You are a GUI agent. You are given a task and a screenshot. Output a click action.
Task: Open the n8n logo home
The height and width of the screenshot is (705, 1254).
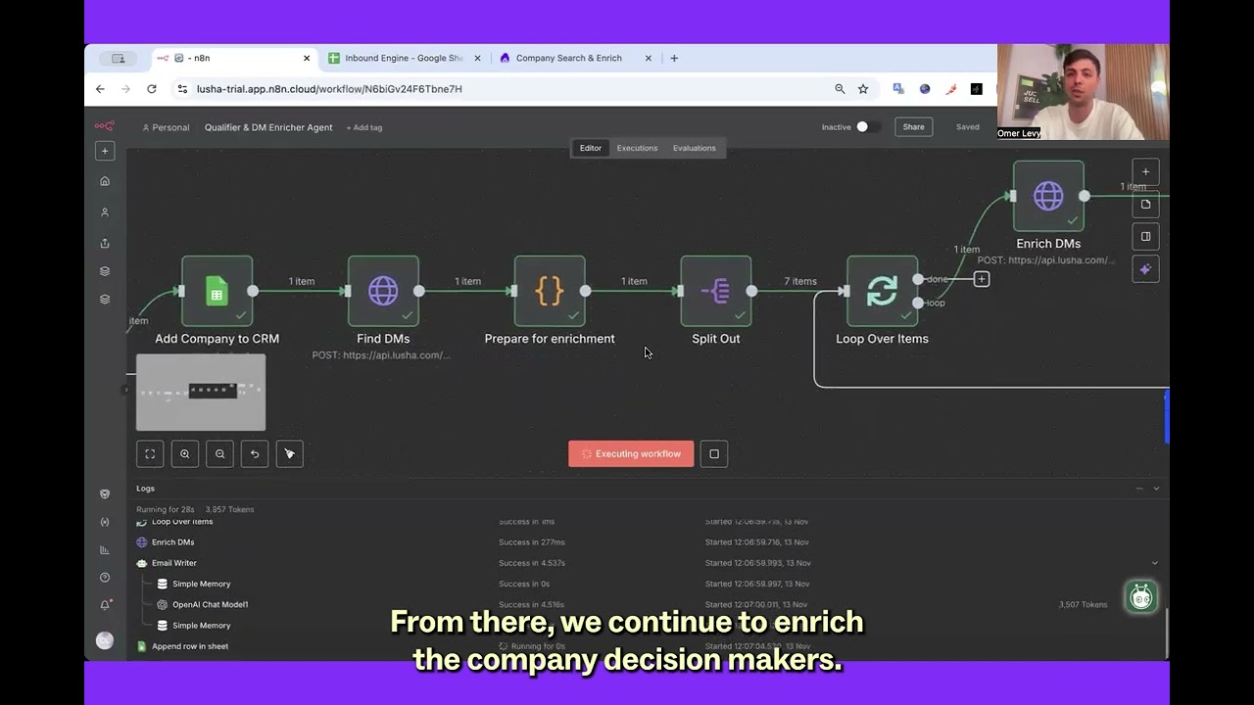pos(104,126)
